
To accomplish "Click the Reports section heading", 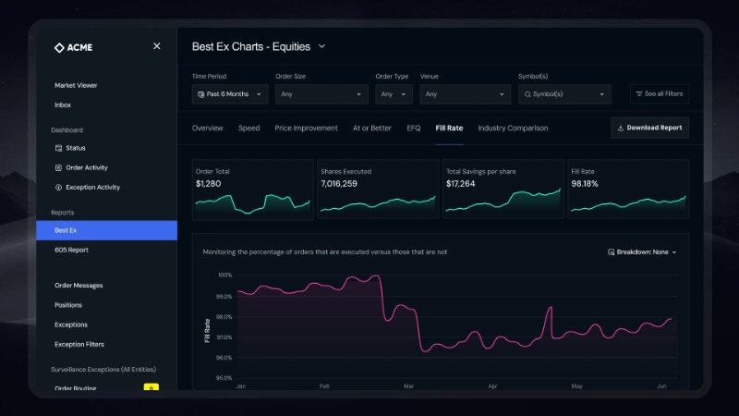I will click(63, 213).
